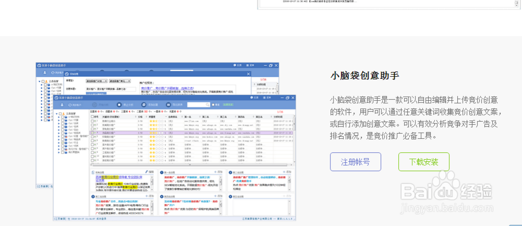Click the red 1/36 counter in front window
Screen dimensions: 522x226
(280, 112)
